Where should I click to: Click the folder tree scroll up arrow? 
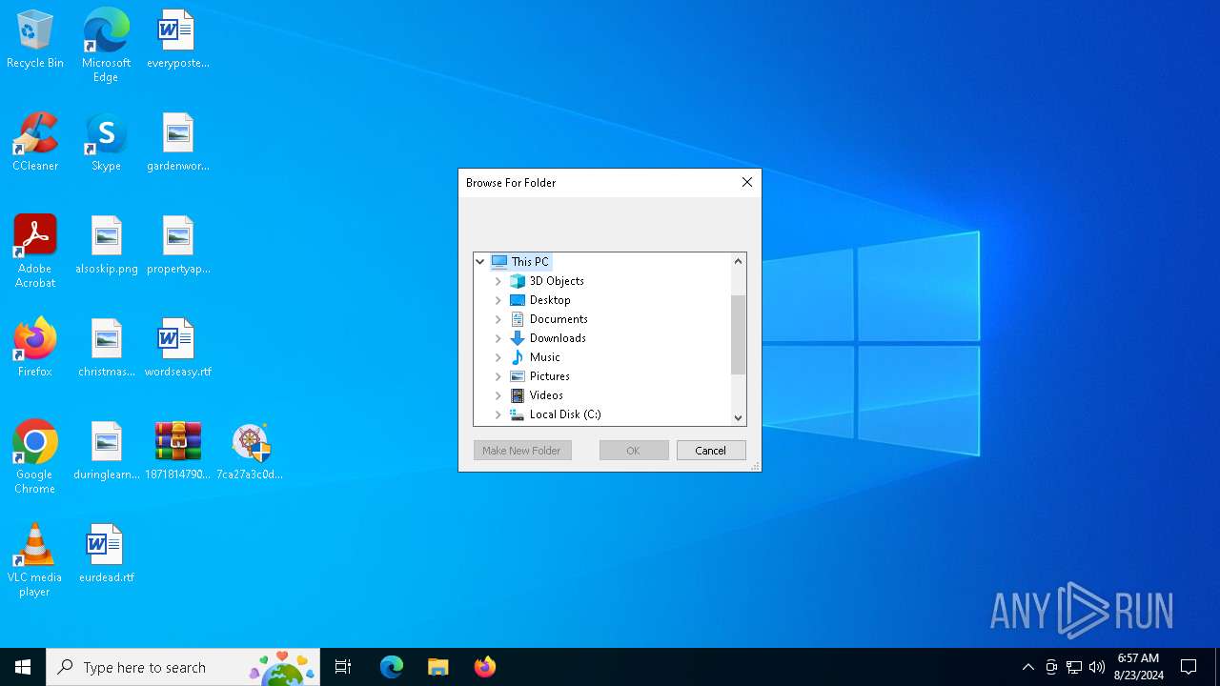(738, 261)
